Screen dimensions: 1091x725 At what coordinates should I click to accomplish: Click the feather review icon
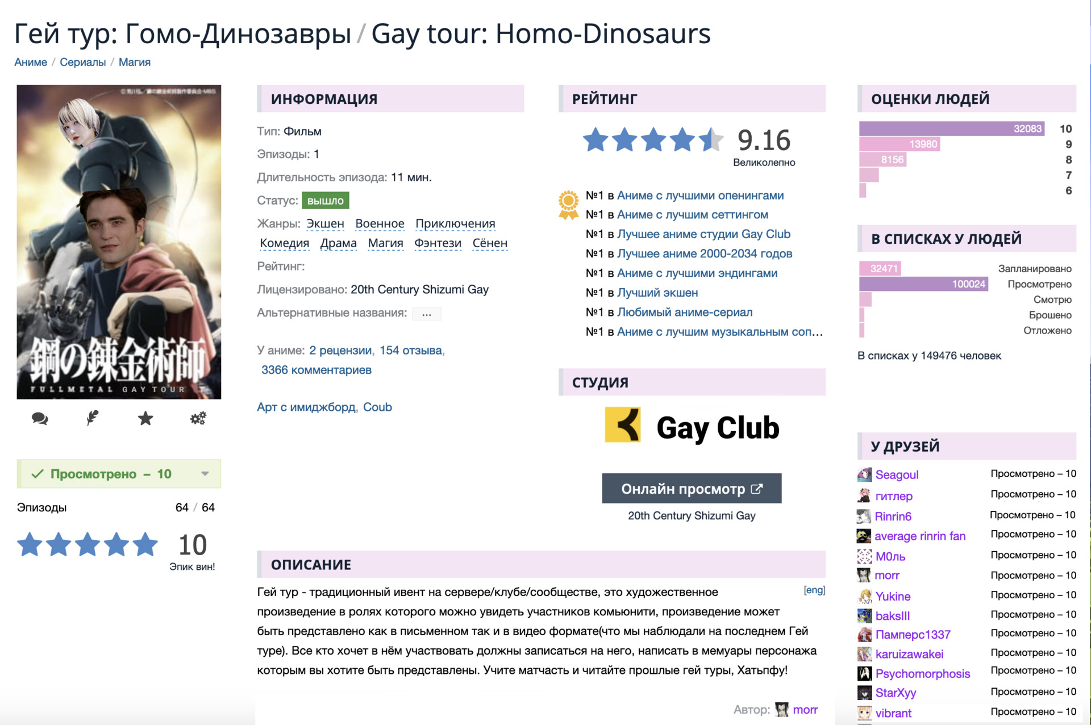tap(92, 419)
